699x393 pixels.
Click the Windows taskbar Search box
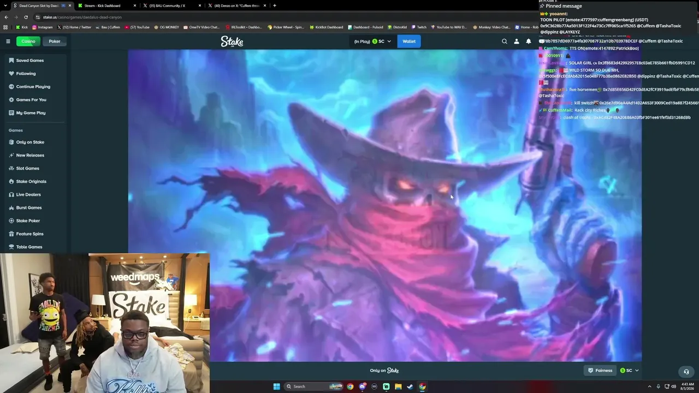pos(313,387)
